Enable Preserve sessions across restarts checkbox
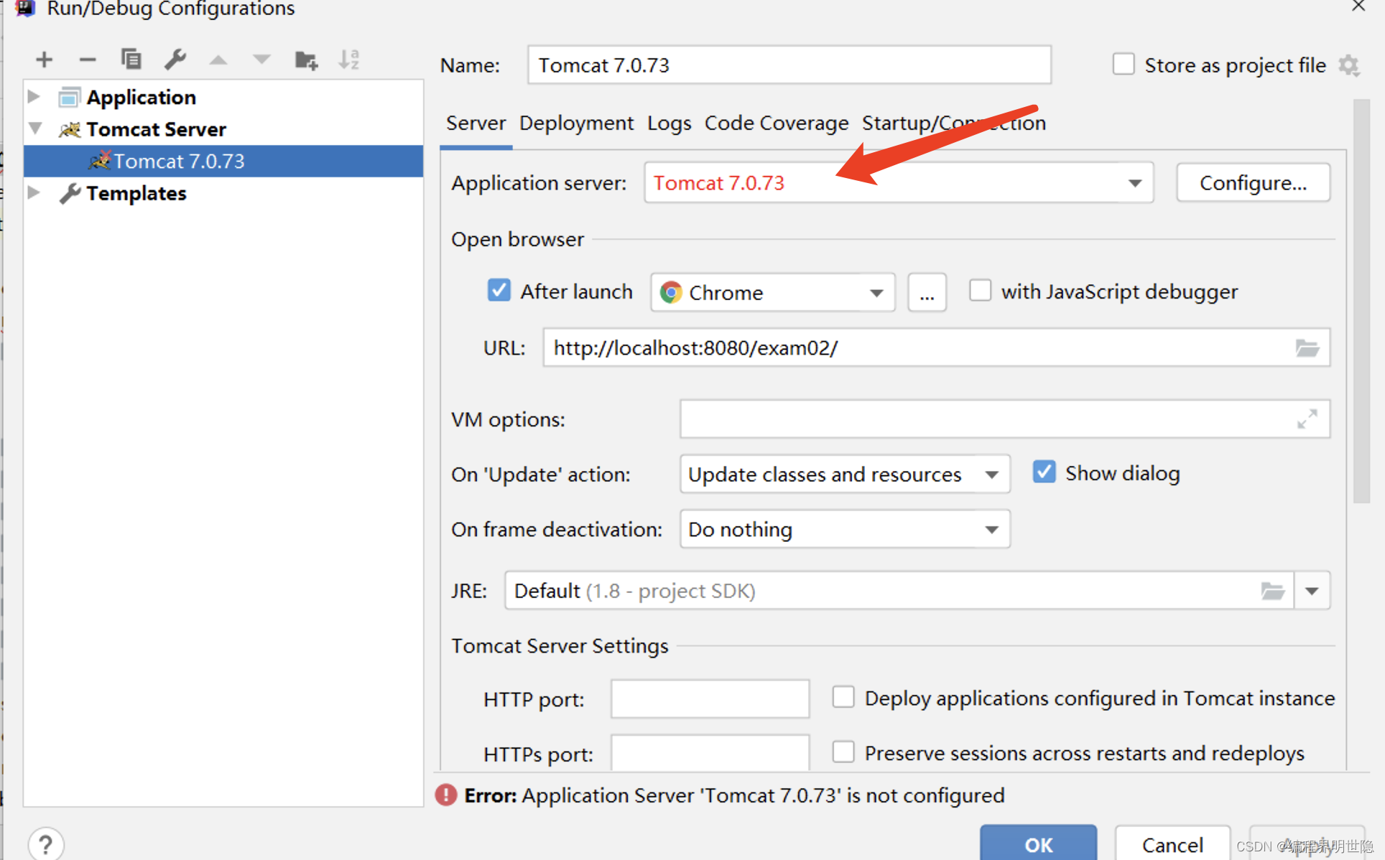Image resolution: width=1385 pixels, height=860 pixels. 843,752
